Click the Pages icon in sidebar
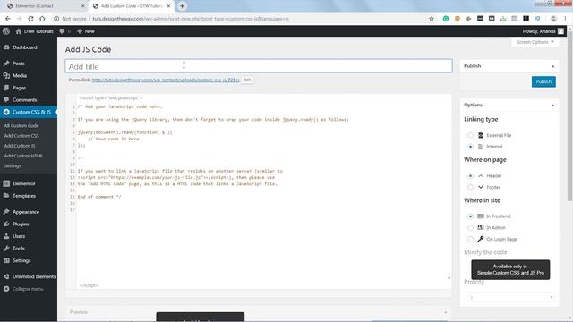Image resolution: width=573 pixels, height=322 pixels. coord(6,88)
